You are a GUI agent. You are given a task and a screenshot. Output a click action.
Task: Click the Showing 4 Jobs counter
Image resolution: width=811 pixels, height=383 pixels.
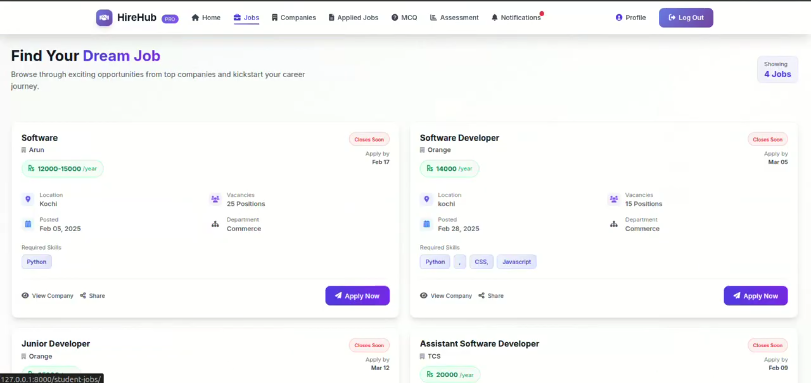click(777, 69)
